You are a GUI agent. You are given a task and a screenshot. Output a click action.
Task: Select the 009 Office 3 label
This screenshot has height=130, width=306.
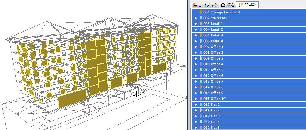coord(213,58)
